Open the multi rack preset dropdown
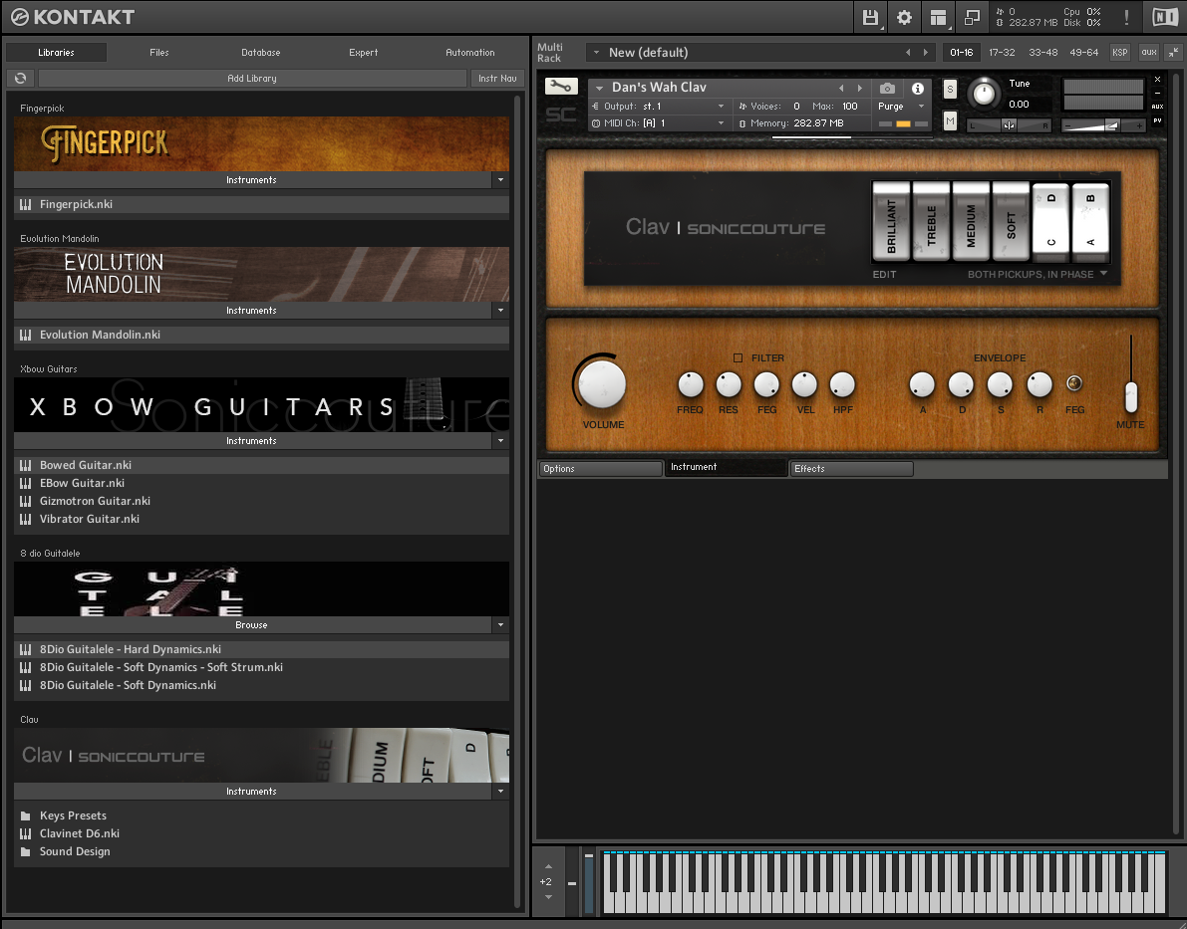The height and width of the screenshot is (929, 1187). coord(597,52)
